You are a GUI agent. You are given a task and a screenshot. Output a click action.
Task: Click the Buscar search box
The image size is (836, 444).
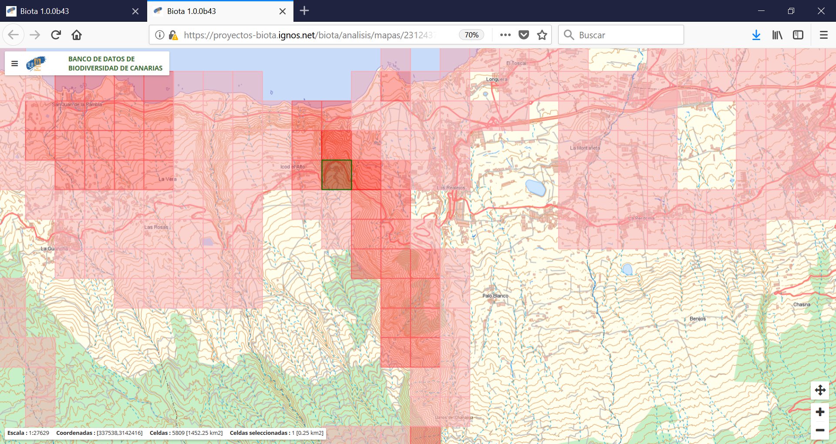(621, 35)
